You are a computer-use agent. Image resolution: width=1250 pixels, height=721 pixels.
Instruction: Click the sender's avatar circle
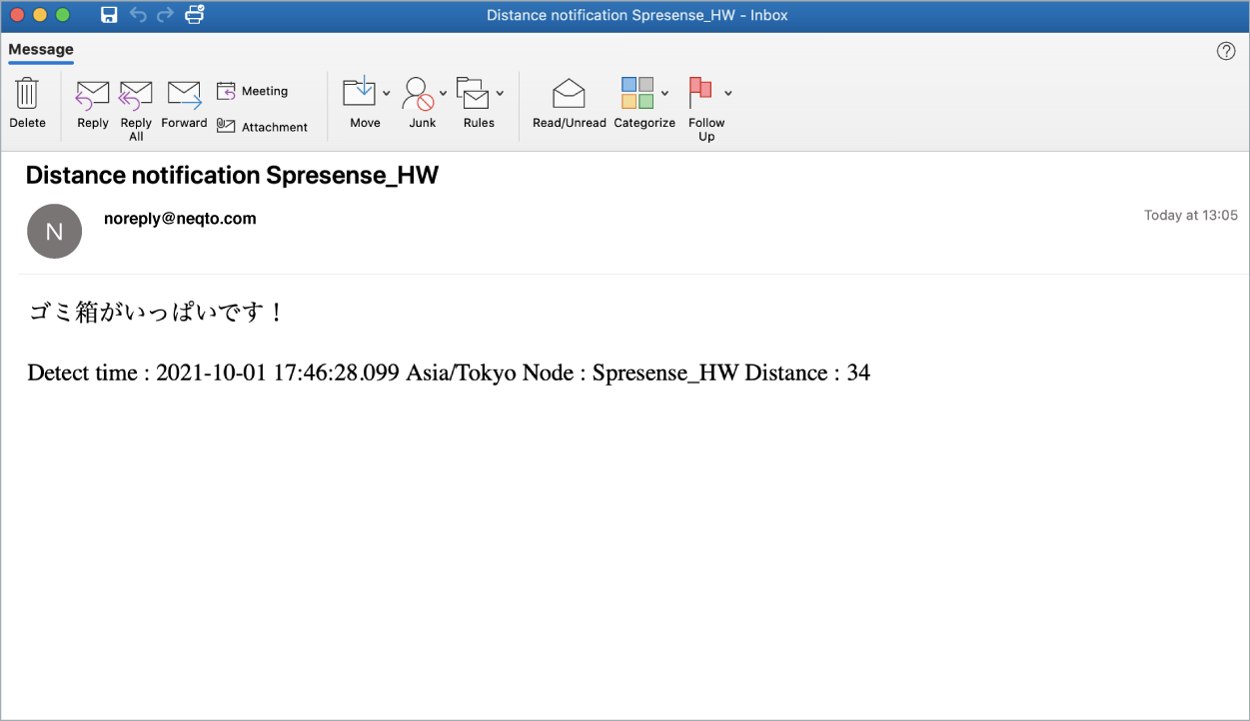(x=54, y=231)
